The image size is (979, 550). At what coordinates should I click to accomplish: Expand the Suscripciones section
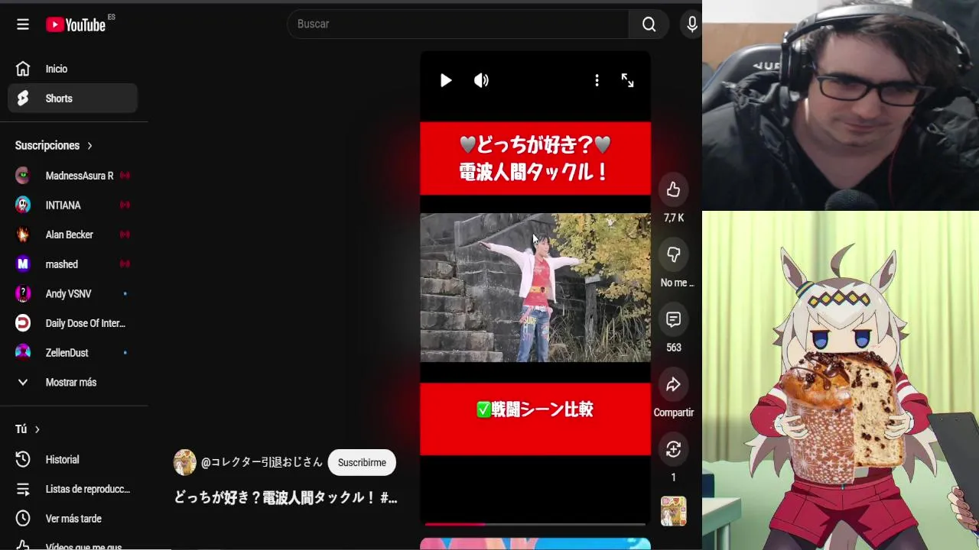tap(54, 145)
